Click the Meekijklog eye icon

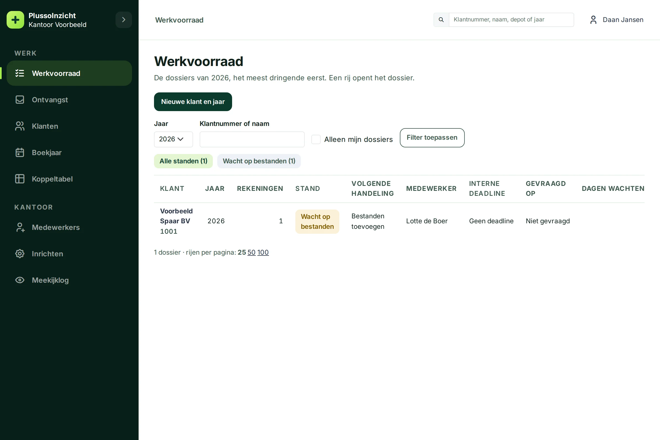point(20,280)
